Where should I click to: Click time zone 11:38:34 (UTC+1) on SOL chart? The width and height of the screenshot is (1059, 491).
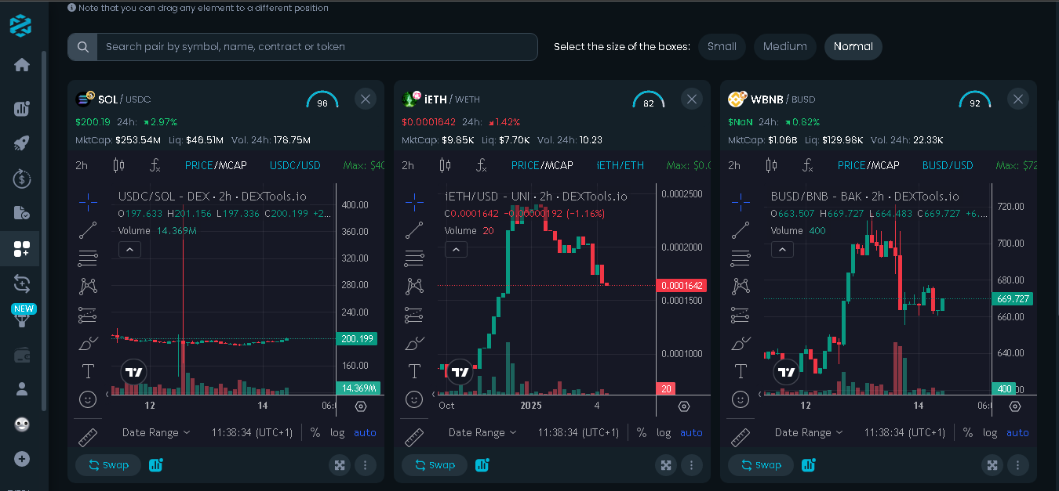[252, 432]
